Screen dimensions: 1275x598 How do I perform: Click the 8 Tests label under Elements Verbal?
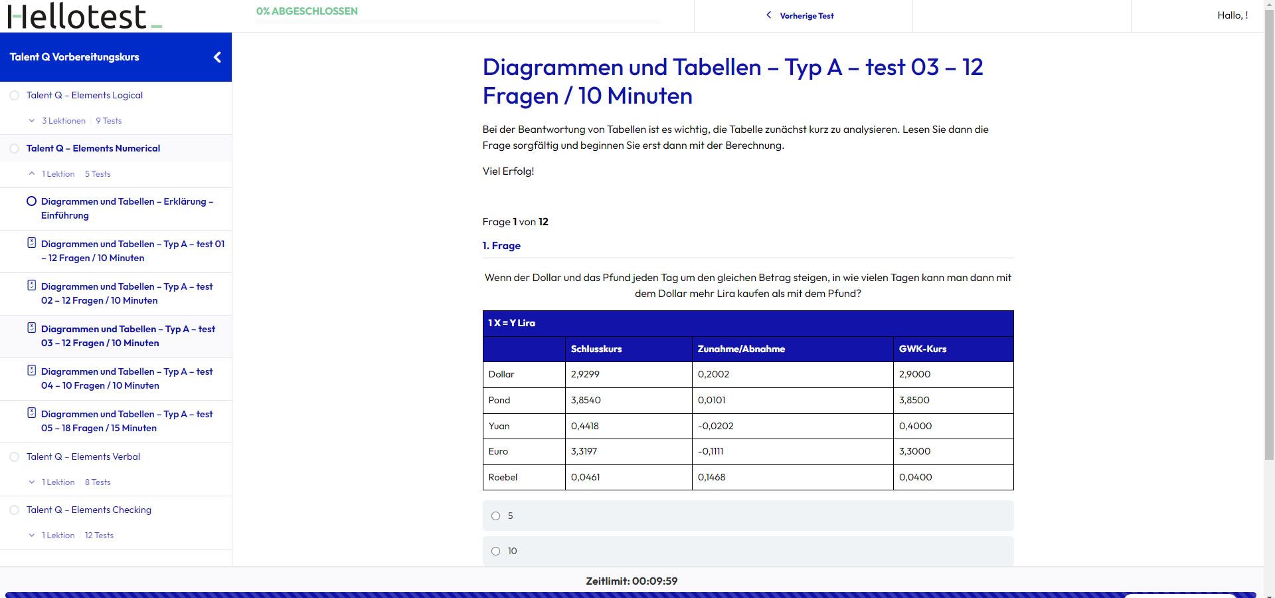point(98,482)
